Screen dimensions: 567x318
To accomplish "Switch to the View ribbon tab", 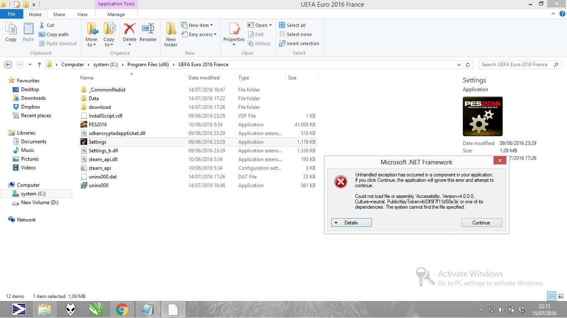I will (83, 14).
